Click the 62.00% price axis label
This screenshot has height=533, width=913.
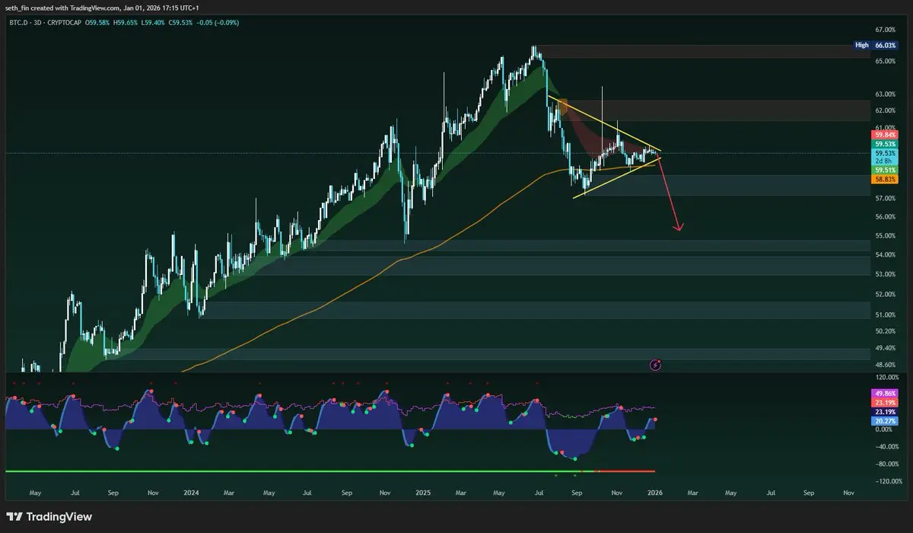point(884,110)
